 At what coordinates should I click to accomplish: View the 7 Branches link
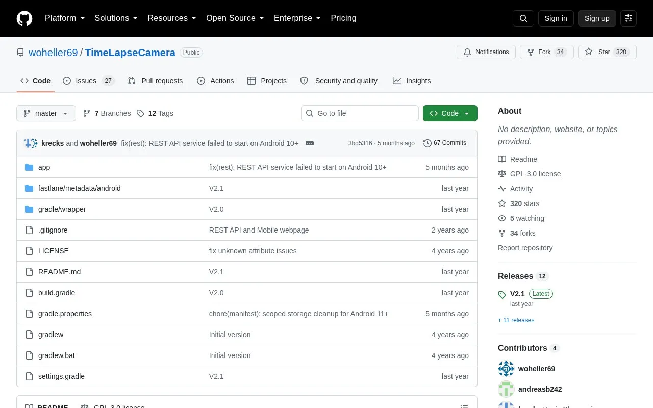click(107, 113)
